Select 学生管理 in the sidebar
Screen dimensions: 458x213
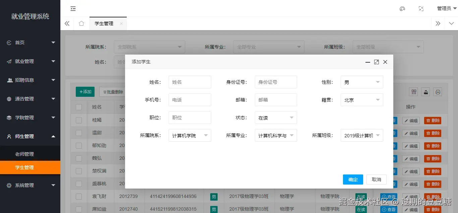(x=30, y=167)
